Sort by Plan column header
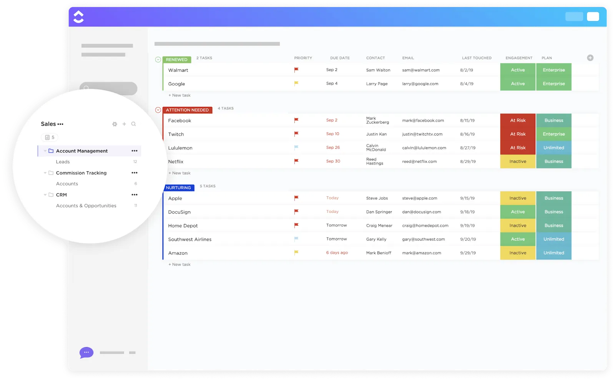 click(x=547, y=58)
